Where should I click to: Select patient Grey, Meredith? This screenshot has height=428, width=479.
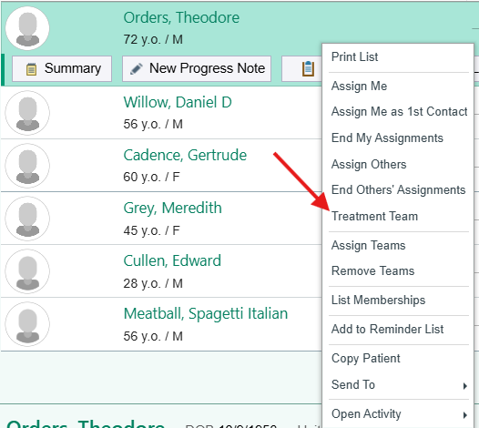coord(172,209)
